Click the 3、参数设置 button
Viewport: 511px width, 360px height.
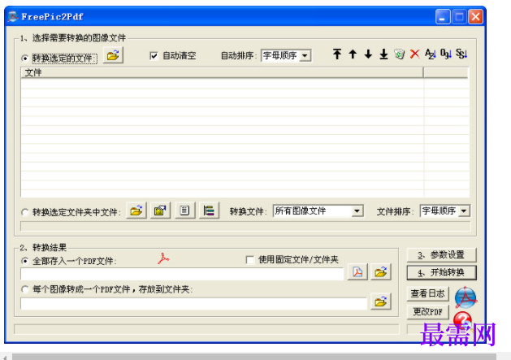click(442, 254)
